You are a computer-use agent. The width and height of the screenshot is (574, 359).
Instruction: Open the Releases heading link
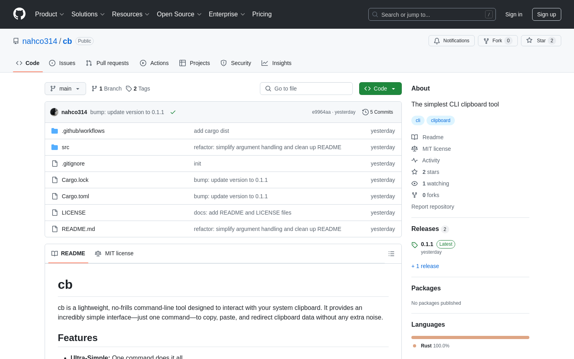430,229
